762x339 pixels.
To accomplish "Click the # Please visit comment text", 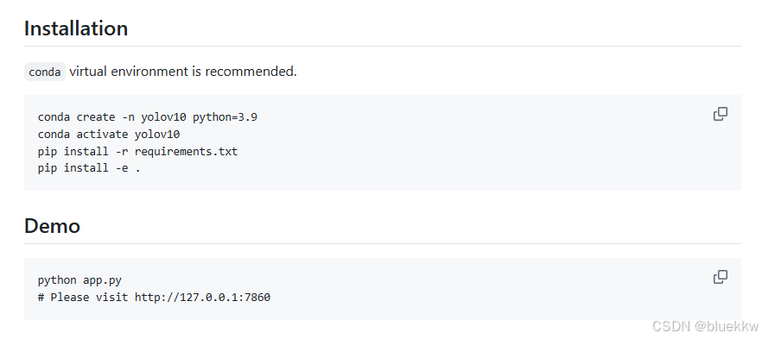I will pos(83,298).
